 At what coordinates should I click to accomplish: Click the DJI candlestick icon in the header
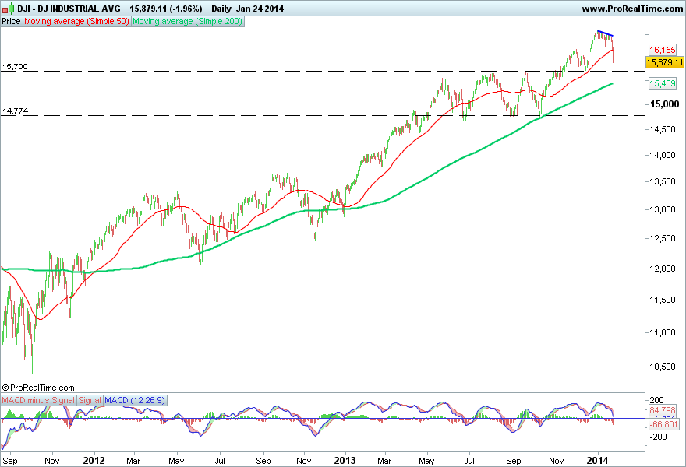coord(9,9)
